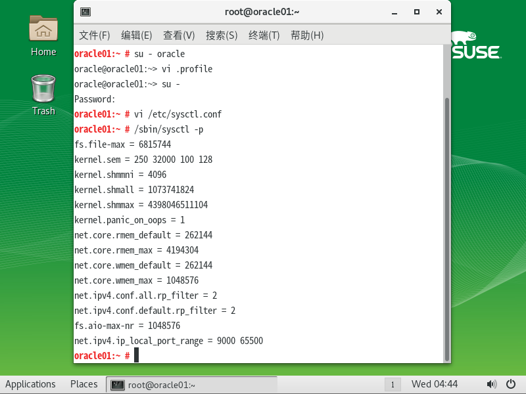This screenshot has width=526, height=394.
Task: Minimize the terminal window
Action: (394, 12)
